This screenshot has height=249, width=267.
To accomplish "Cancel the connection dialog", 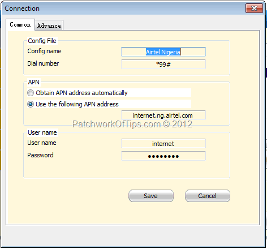I will point(208,196).
